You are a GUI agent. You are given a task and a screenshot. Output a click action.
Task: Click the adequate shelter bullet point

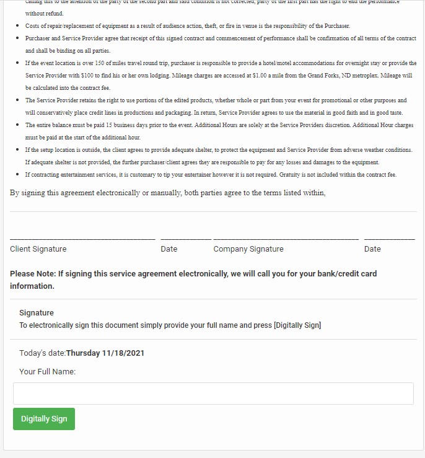220,156
